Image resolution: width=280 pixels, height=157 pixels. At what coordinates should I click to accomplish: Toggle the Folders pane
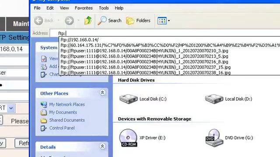point(138,20)
